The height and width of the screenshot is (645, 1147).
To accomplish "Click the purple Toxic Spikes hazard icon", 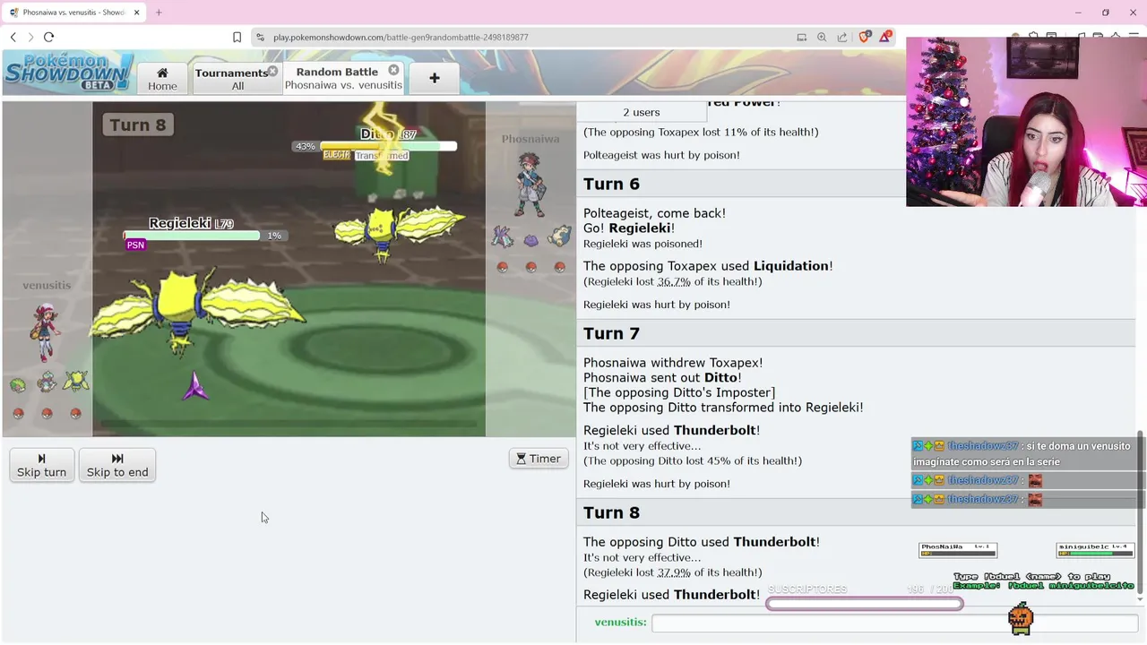I will coord(194,387).
